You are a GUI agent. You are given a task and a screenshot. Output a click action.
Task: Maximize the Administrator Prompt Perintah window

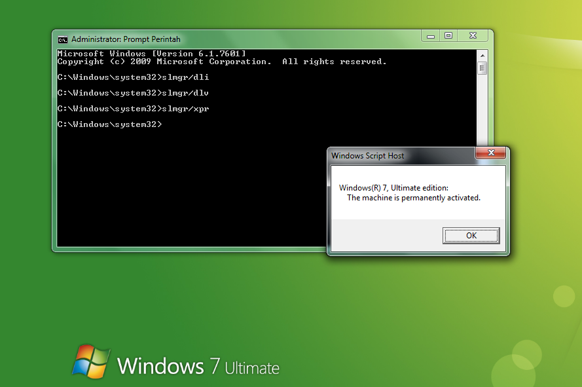(448, 35)
